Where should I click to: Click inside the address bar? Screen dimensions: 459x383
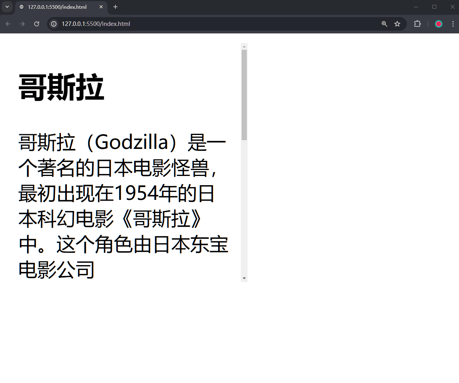click(159, 24)
